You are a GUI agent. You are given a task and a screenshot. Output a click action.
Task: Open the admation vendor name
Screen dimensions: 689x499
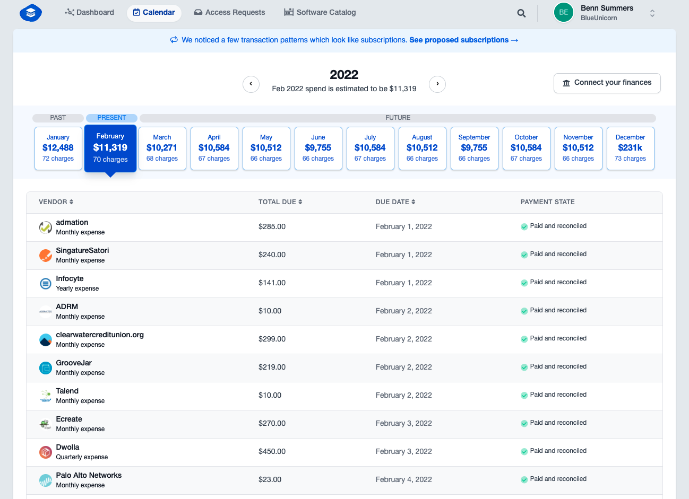[72, 222]
